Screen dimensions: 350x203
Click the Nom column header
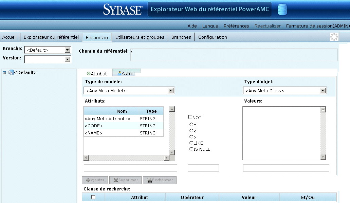click(111, 111)
